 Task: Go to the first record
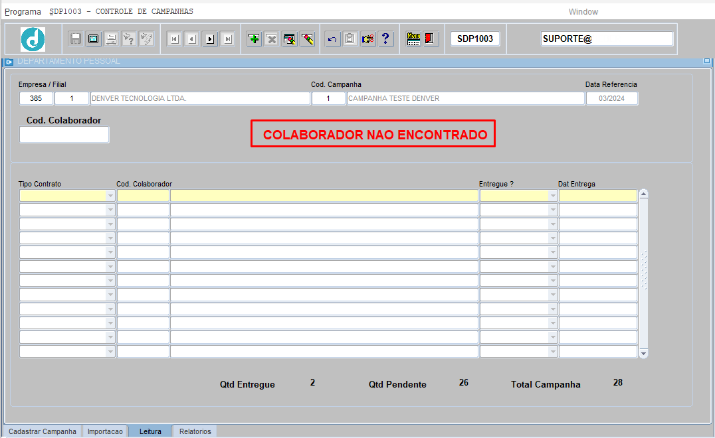pyautogui.click(x=174, y=39)
